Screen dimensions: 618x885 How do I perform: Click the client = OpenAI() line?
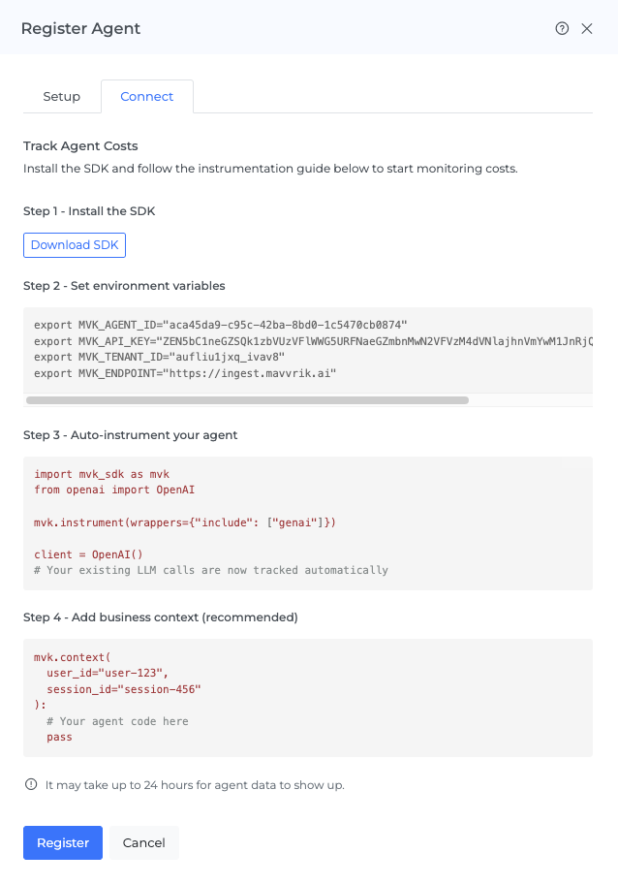[88, 554]
